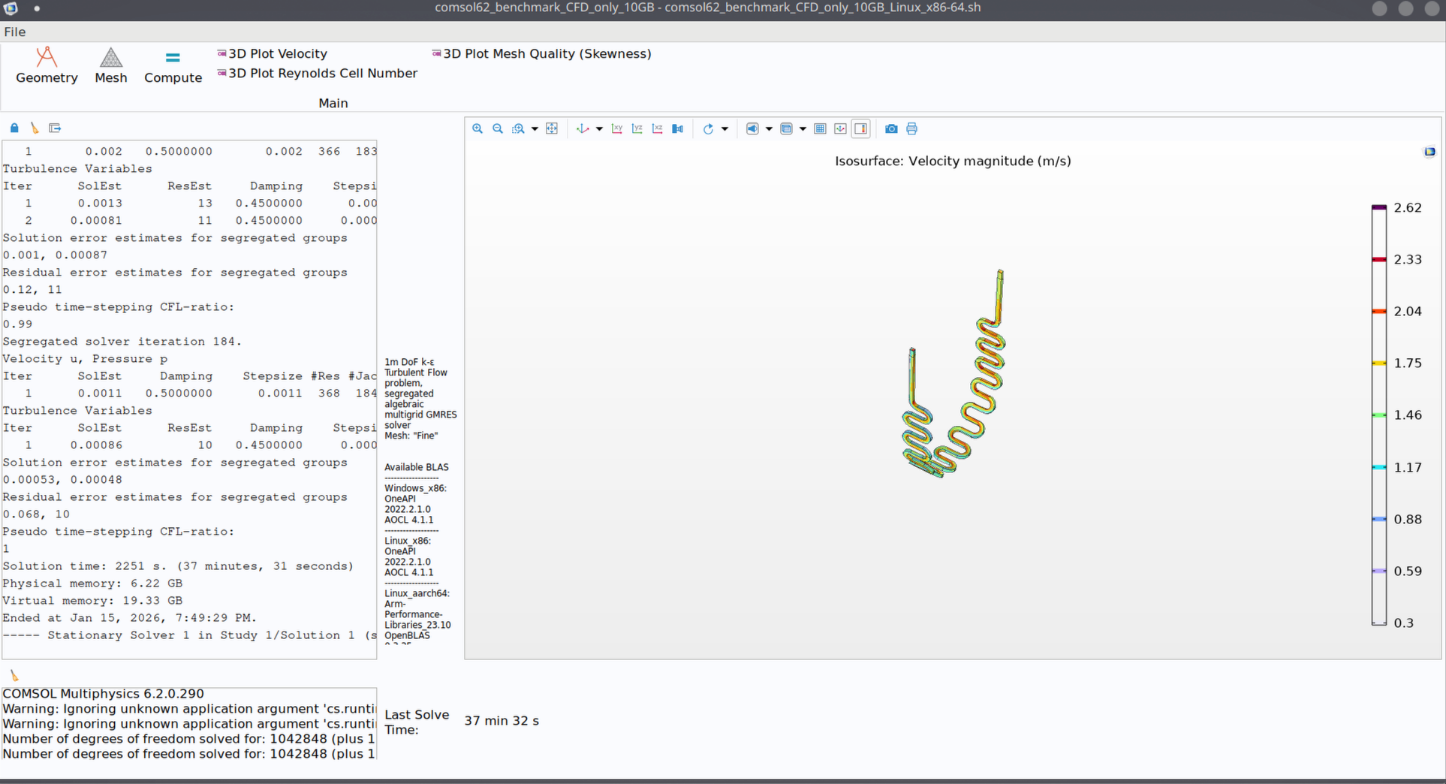
Task: Open the rotate view dropdown arrow
Action: point(725,129)
